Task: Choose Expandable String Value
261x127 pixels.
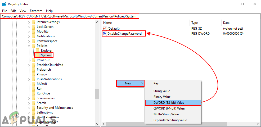Action: click(x=173, y=120)
